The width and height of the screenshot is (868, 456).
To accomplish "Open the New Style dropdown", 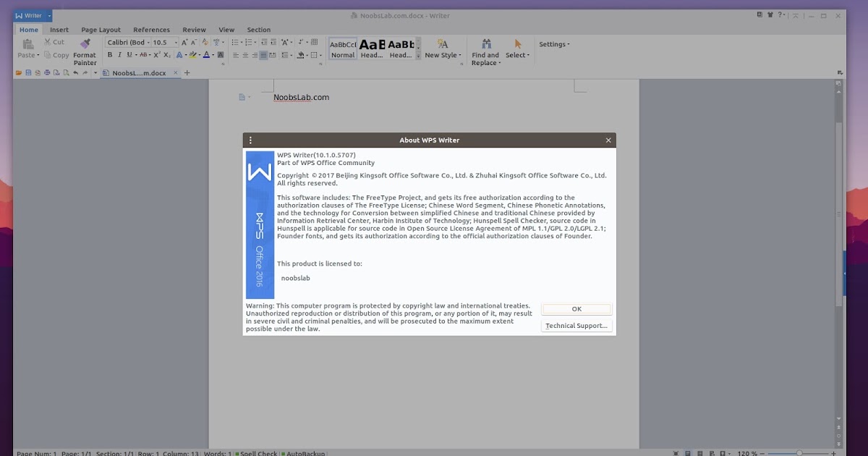I will [x=443, y=49].
